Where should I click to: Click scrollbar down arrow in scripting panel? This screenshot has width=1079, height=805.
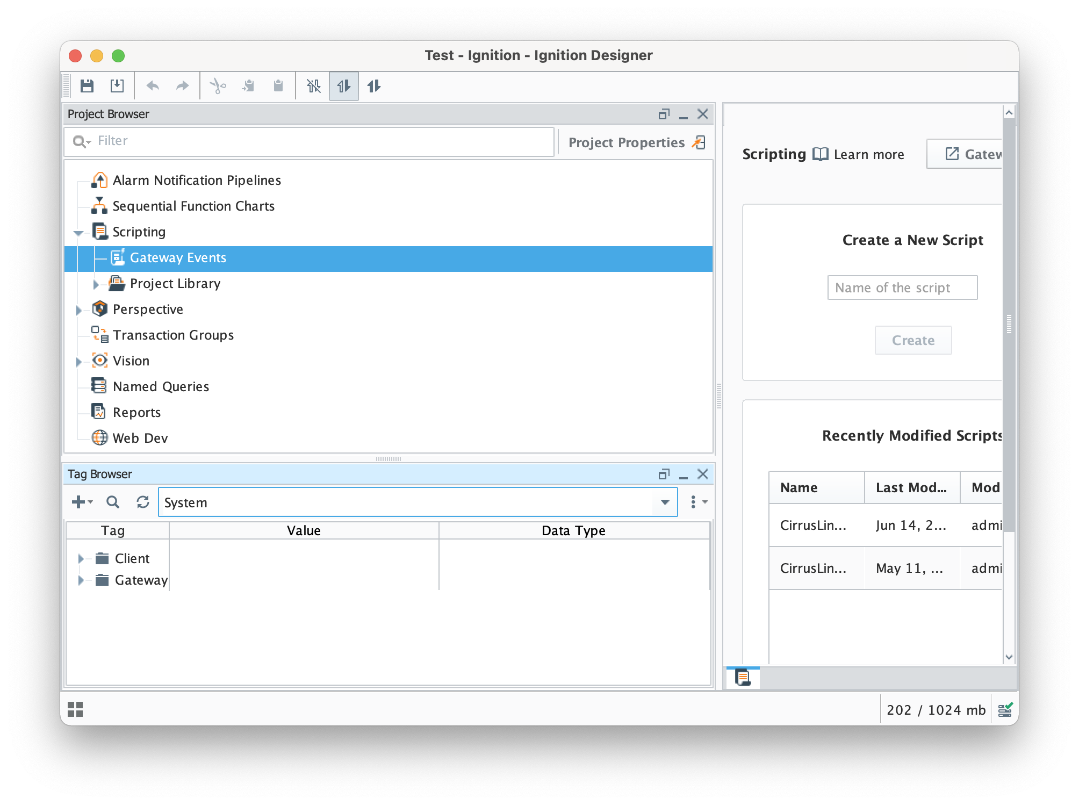1009,657
